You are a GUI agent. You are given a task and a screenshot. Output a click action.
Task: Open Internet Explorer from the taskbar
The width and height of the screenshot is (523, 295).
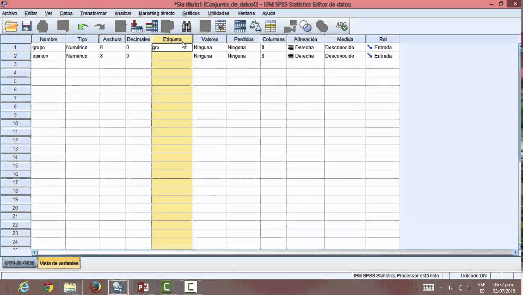(x=24, y=287)
